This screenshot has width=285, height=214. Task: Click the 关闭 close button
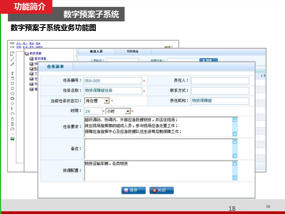tap(161, 190)
